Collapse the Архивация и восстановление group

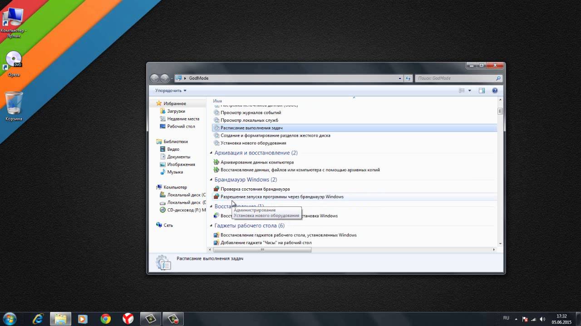point(212,153)
